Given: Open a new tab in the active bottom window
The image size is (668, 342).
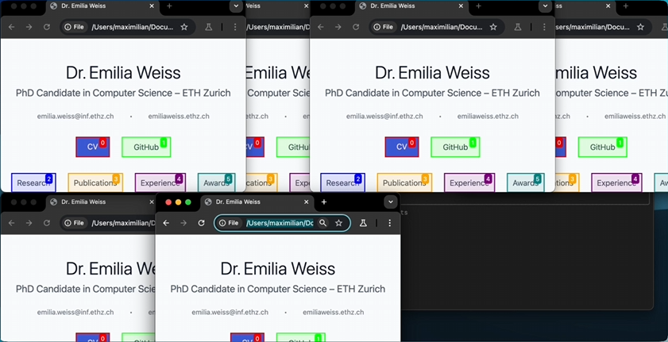Looking at the screenshot, I should click(x=323, y=202).
